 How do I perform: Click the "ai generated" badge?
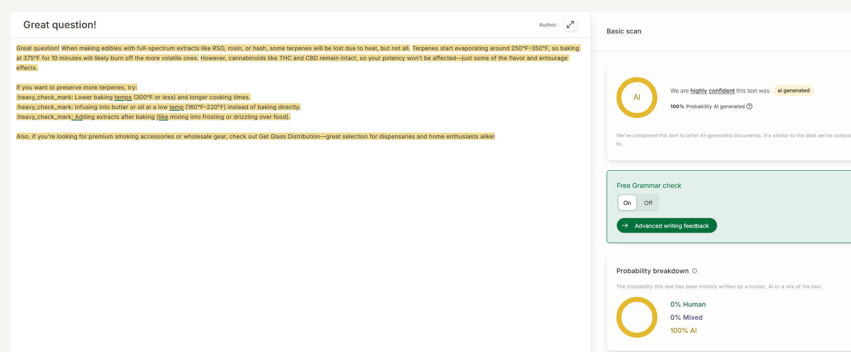coord(793,91)
